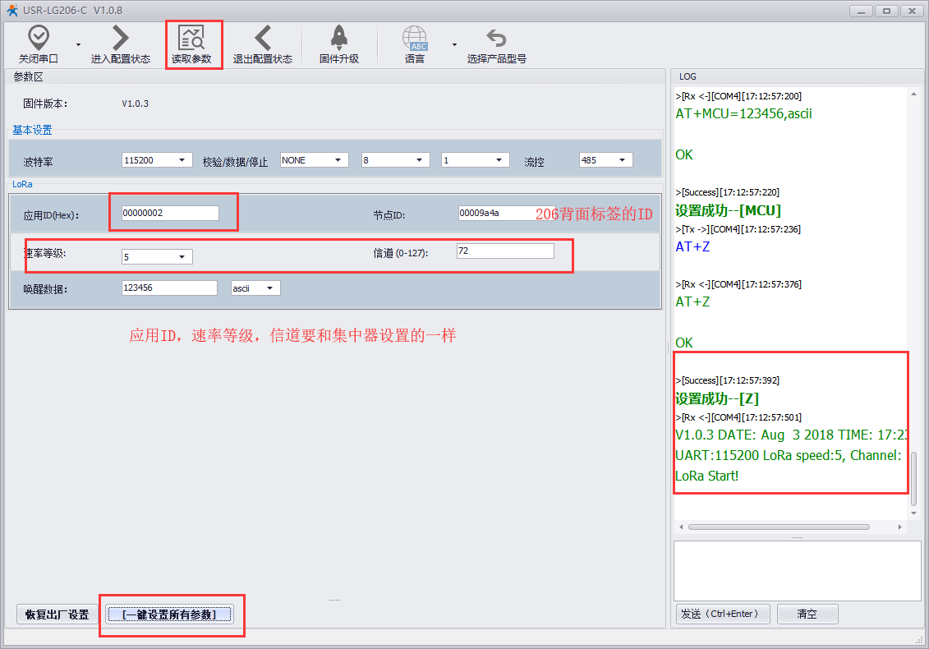Click the 清空 clear log button
The image size is (929, 649).
coord(807,614)
